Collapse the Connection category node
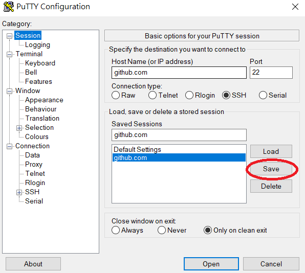Viewport: 305px width, 273px height. click(9, 146)
